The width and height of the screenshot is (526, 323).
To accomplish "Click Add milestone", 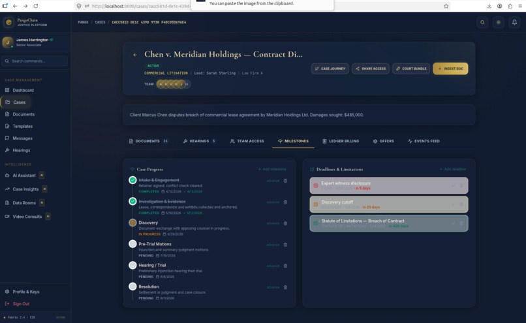I will click(x=272, y=170).
